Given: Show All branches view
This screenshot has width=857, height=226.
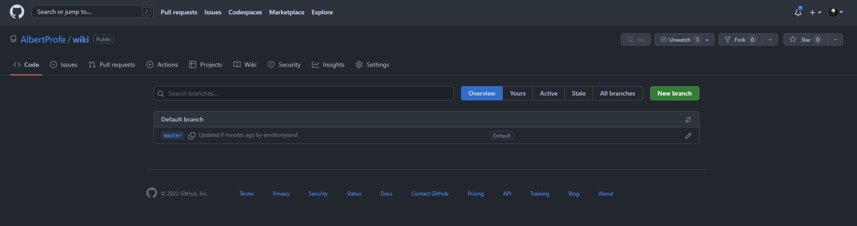Looking at the screenshot, I should click(x=617, y=93).
